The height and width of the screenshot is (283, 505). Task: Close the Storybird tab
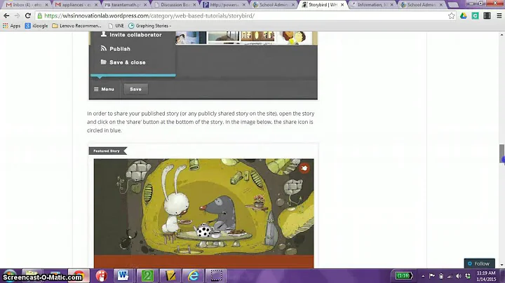coord(342,5)
